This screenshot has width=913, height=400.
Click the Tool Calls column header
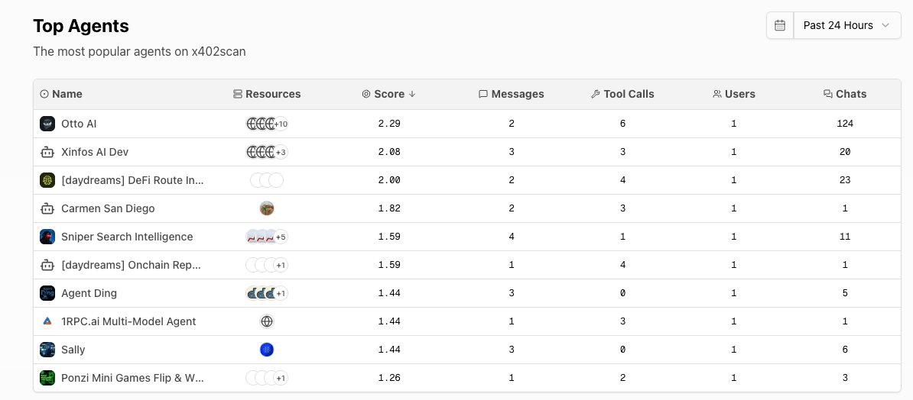coord(622,94)
